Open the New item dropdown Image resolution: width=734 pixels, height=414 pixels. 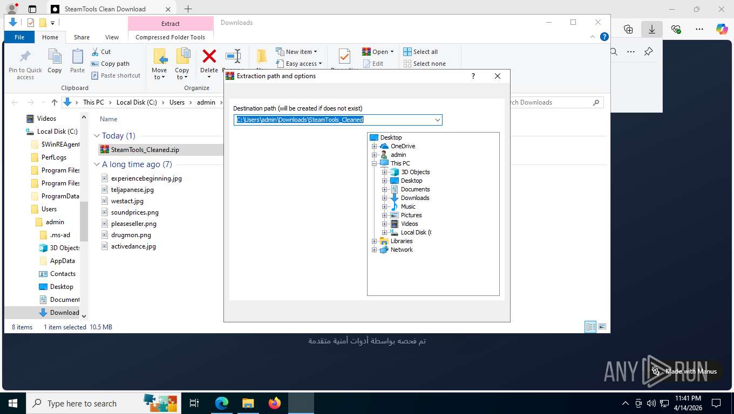coord(296,52)
